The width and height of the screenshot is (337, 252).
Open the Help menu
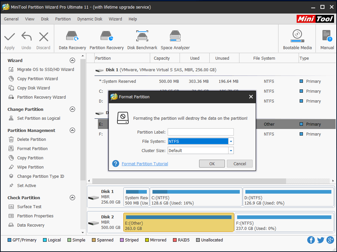point(133,19)
